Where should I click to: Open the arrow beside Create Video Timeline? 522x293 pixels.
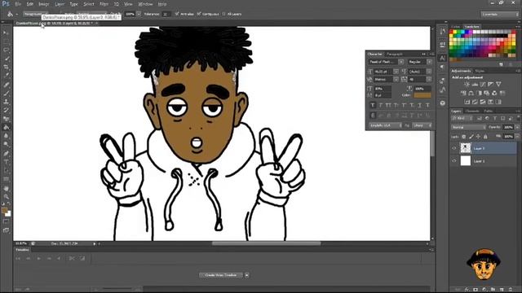(x=247, y=275)
